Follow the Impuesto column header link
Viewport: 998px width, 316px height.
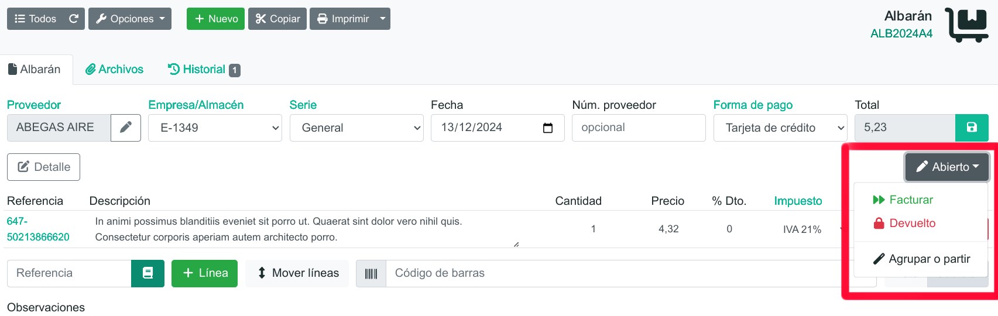[x=798, y=201]
